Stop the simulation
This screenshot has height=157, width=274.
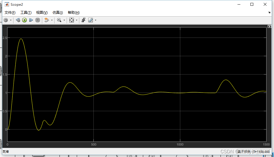click(x=38, y=20)
